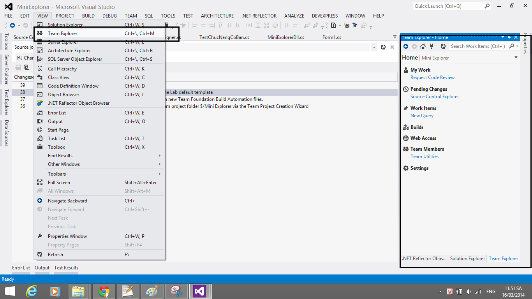The height and width of the screenshot is (299, 532).
Task: Open File Explorer from the taskbar
Action: pos(78,291)
